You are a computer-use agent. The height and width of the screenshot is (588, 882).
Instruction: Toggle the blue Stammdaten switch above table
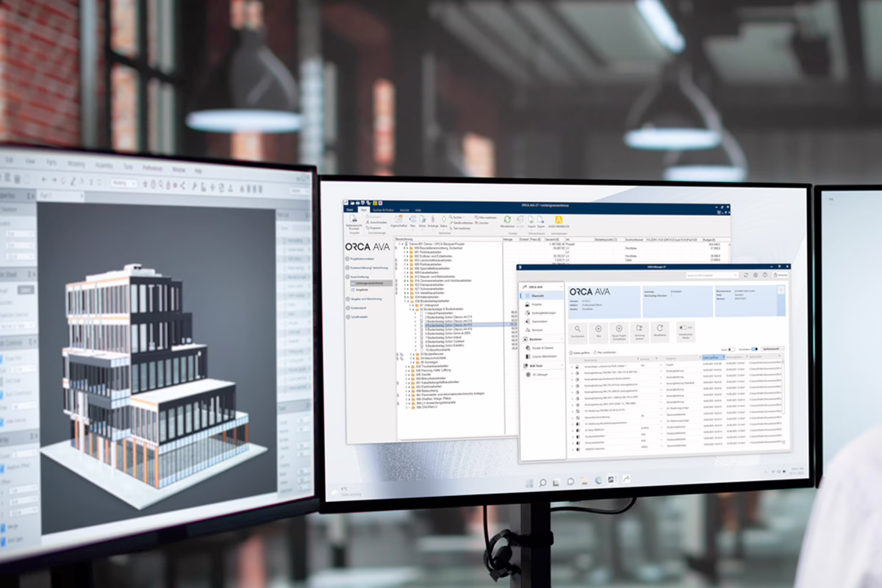[x=754, y=349]
